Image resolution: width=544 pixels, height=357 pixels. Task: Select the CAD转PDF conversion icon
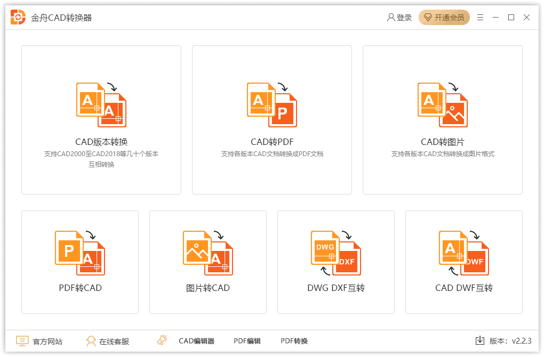pyautogui.click(x=272, y=104)
